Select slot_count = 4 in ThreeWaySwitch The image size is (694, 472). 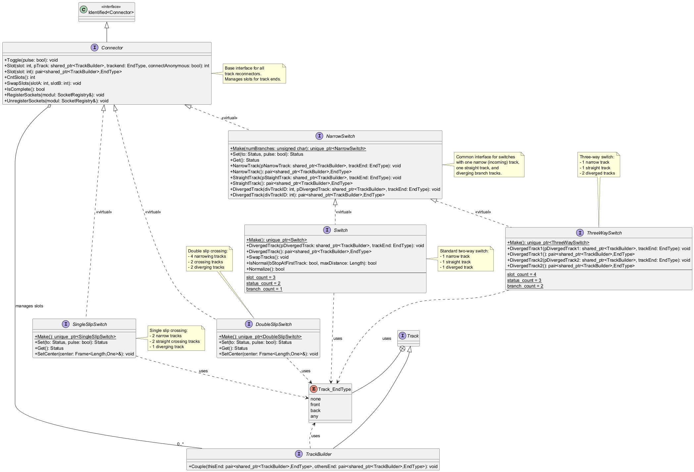pyautogui.click(x=521, y=274)
